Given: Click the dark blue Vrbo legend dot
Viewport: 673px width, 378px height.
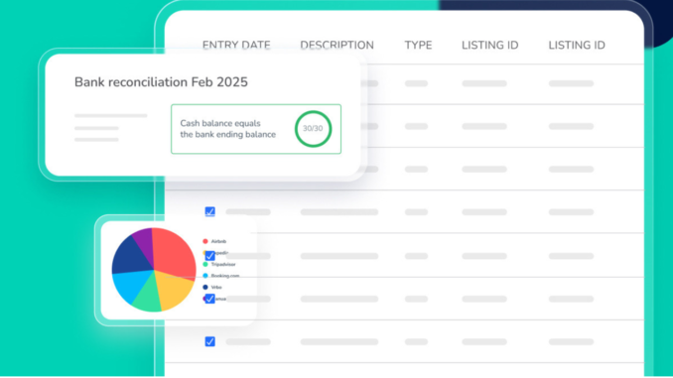Looking at the screenshot, I should click(205, 287).
